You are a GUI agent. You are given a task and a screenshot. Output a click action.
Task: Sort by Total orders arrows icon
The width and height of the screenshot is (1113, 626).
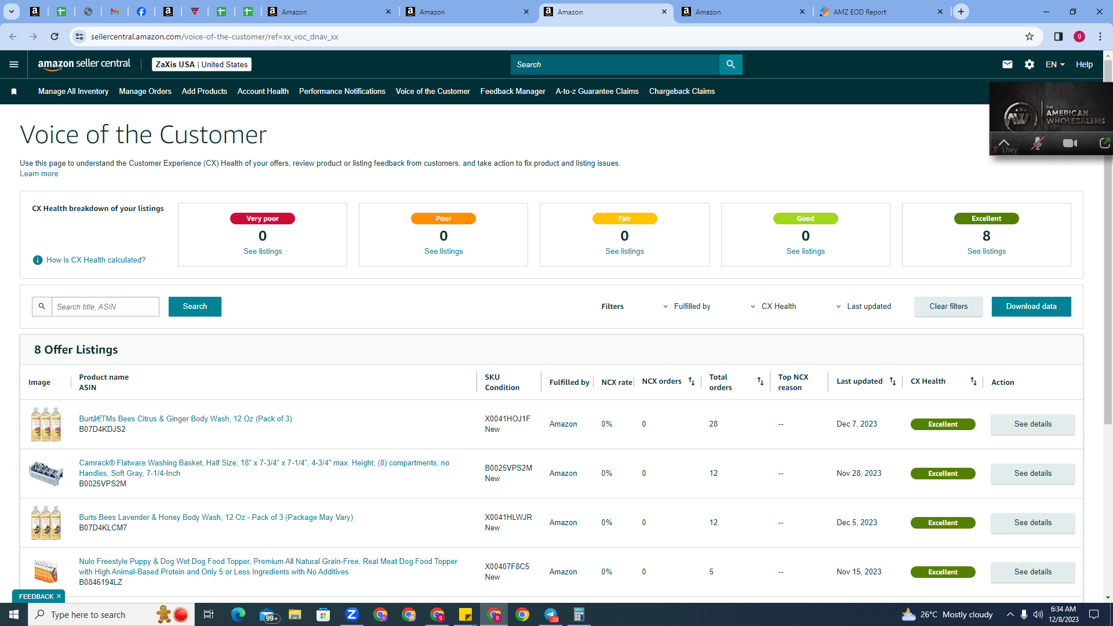point(761,381)
